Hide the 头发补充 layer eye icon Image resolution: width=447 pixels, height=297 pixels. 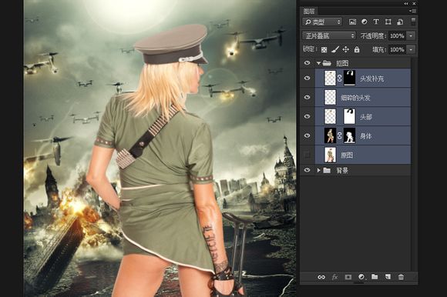307,78
